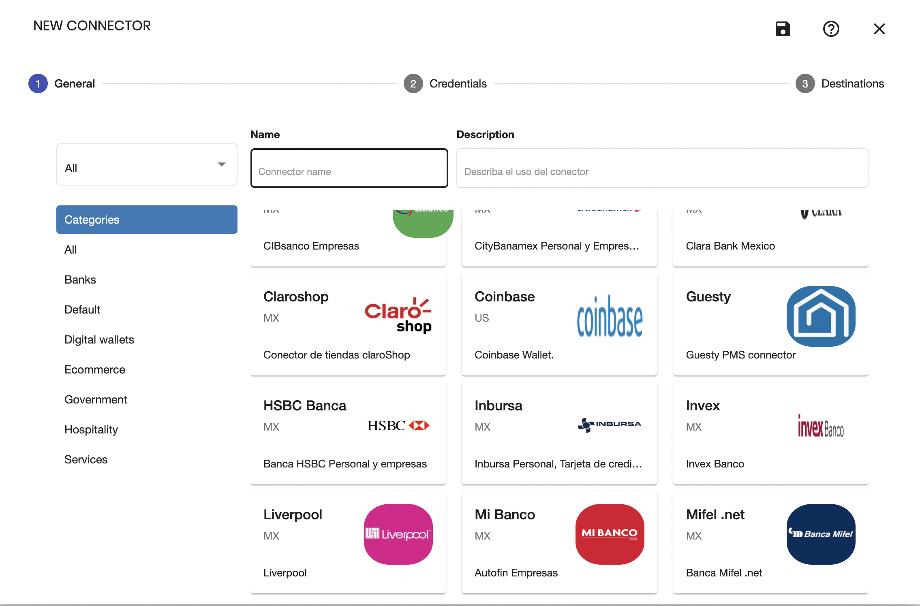Filter by Hospitality category
The image size is (920, 606).
coord(91,429)
